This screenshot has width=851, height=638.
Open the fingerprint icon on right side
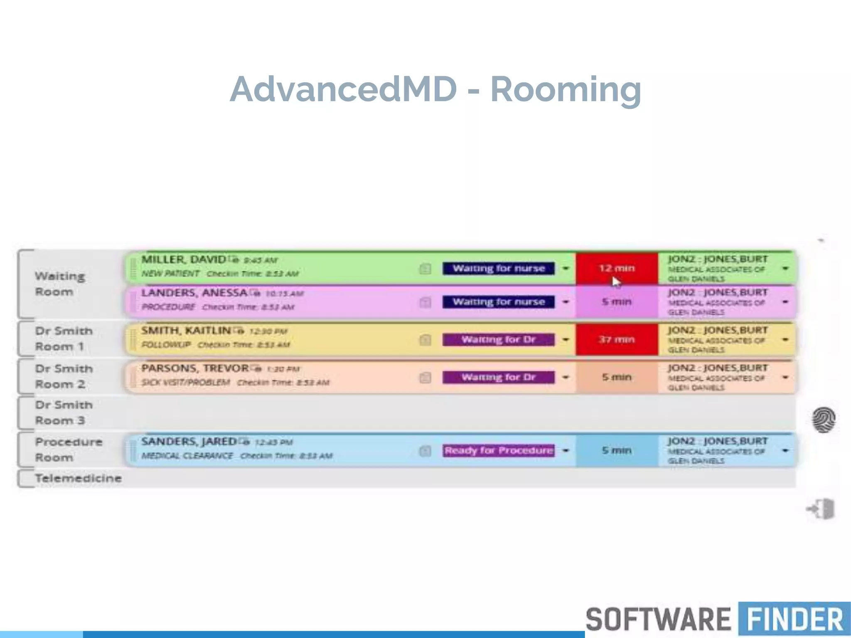(824, 420)
